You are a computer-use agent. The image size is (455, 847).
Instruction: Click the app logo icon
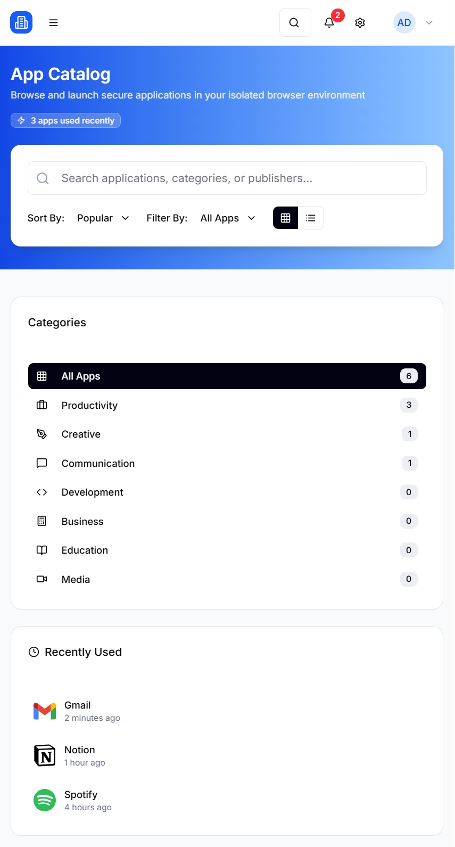[21, 22]
